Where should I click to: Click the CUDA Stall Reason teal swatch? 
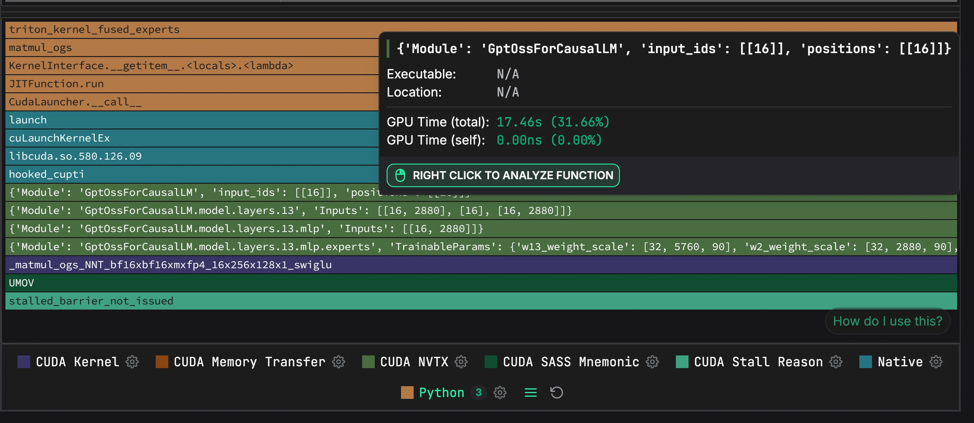[x=682, y=362]
